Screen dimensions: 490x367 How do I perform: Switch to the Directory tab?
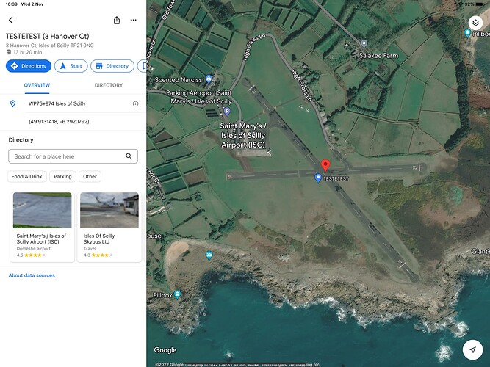tap(109, 85)
